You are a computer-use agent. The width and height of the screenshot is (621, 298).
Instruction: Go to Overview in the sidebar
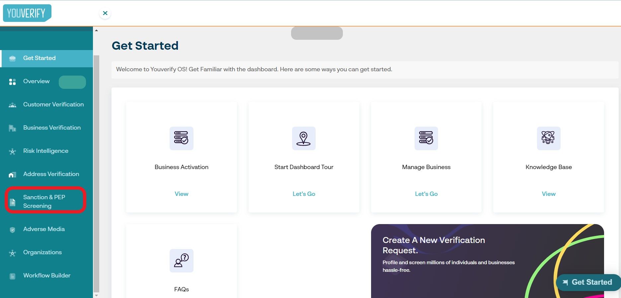click(x=36, y=81)
